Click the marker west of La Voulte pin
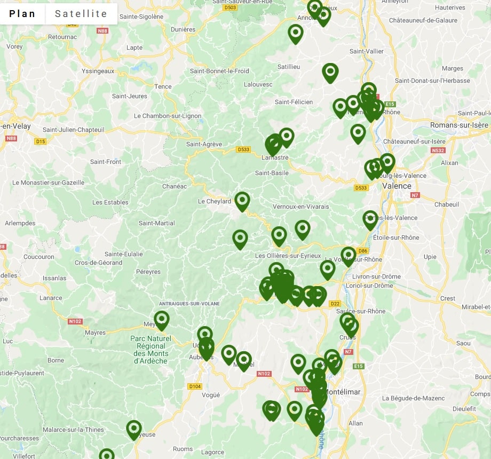Image resolution: width=491 pixels, height=459 pixels. click(x=328, y=269)
